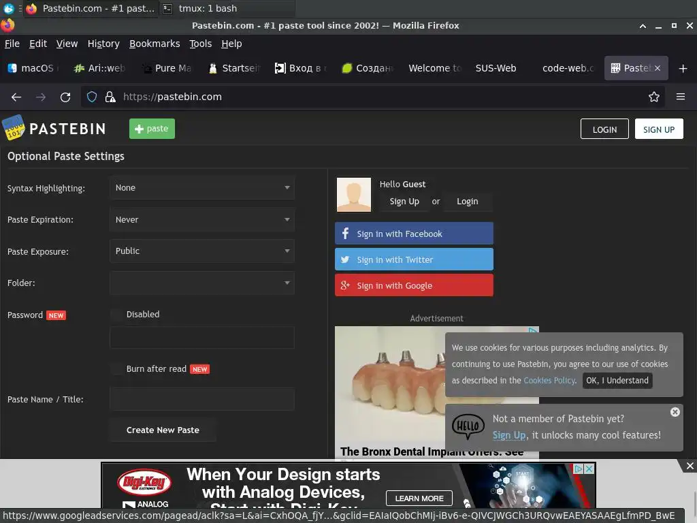
Task: Dismiss the member signup popup with X
Action: pyautogui.click(x=675, y=412)
